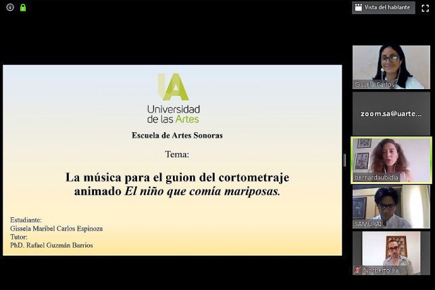Image resolution: width=435 pixels, height=290 pixels.
Task: Select the zoom.sa@uarte participant tile
Action: coord(390,113)
